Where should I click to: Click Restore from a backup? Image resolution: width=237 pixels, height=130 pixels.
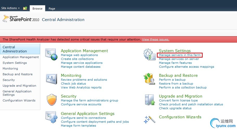[176, 84]
